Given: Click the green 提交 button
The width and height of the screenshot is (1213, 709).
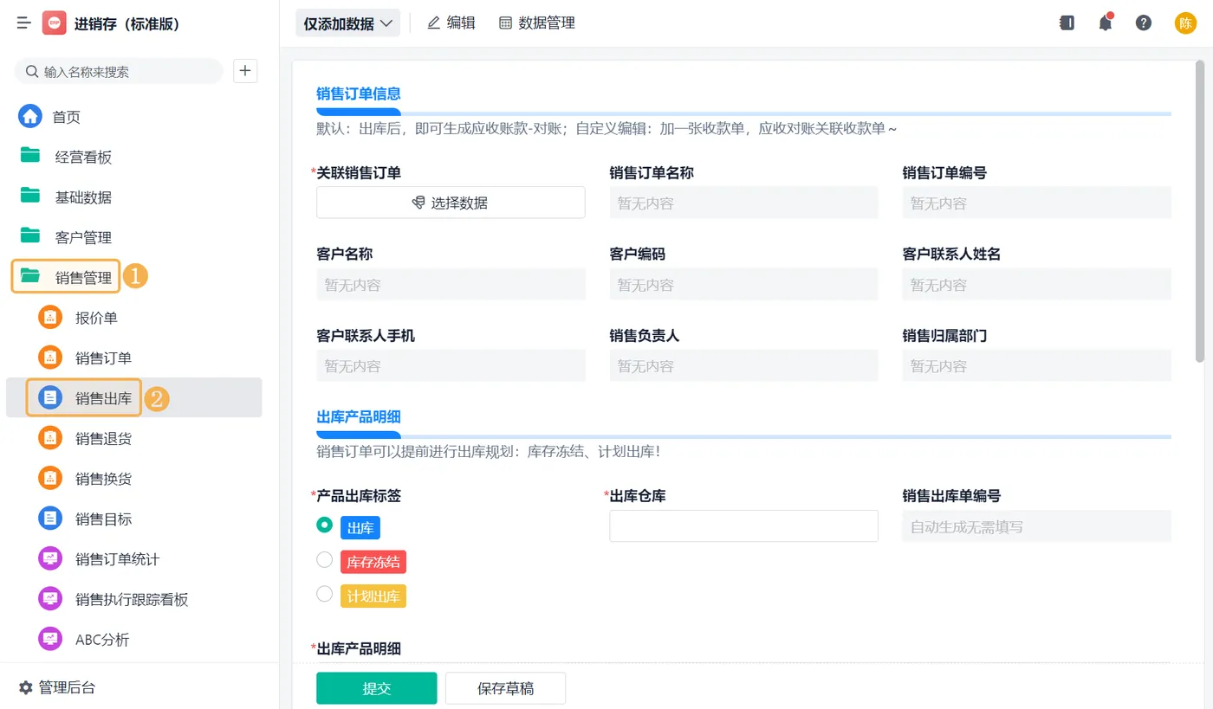Looking at the screenshot, I should pyautogui.click(x=376, y=688).
